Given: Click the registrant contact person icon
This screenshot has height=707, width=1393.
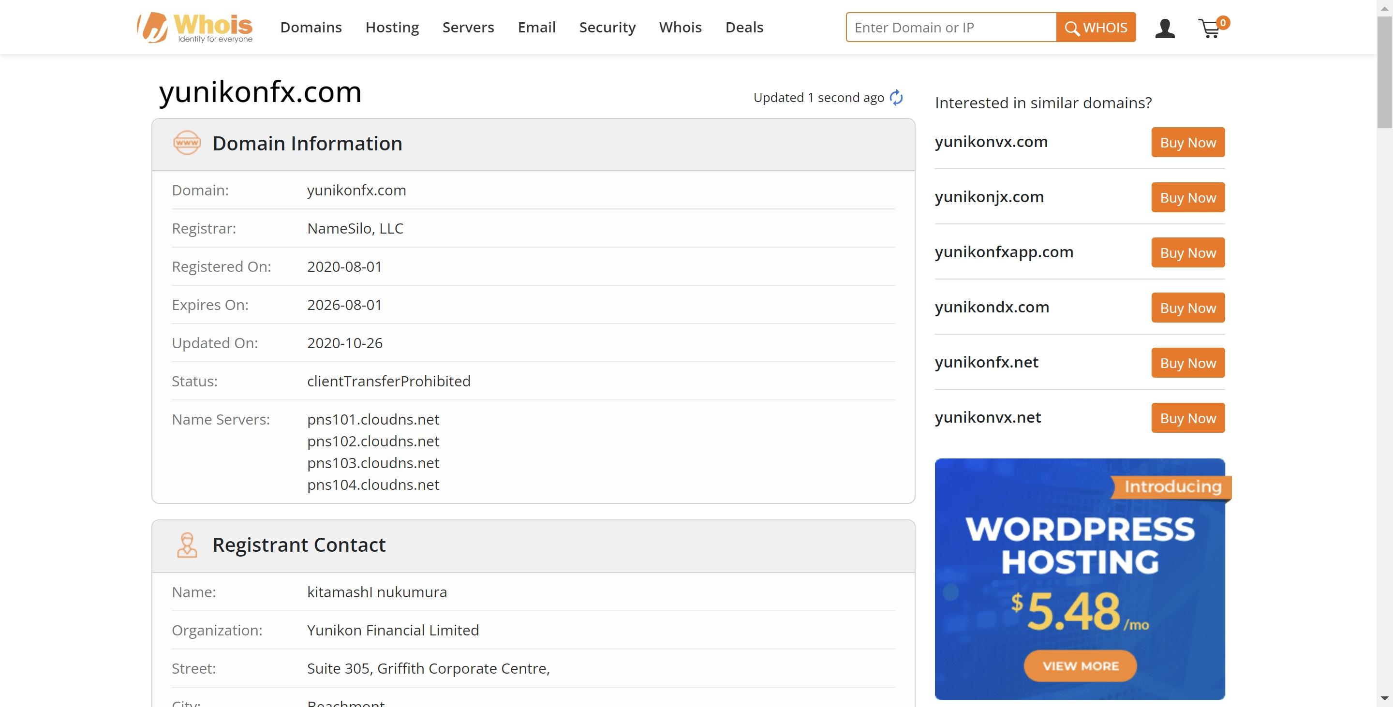Looking at the screenshot, I should click(187, 545).
